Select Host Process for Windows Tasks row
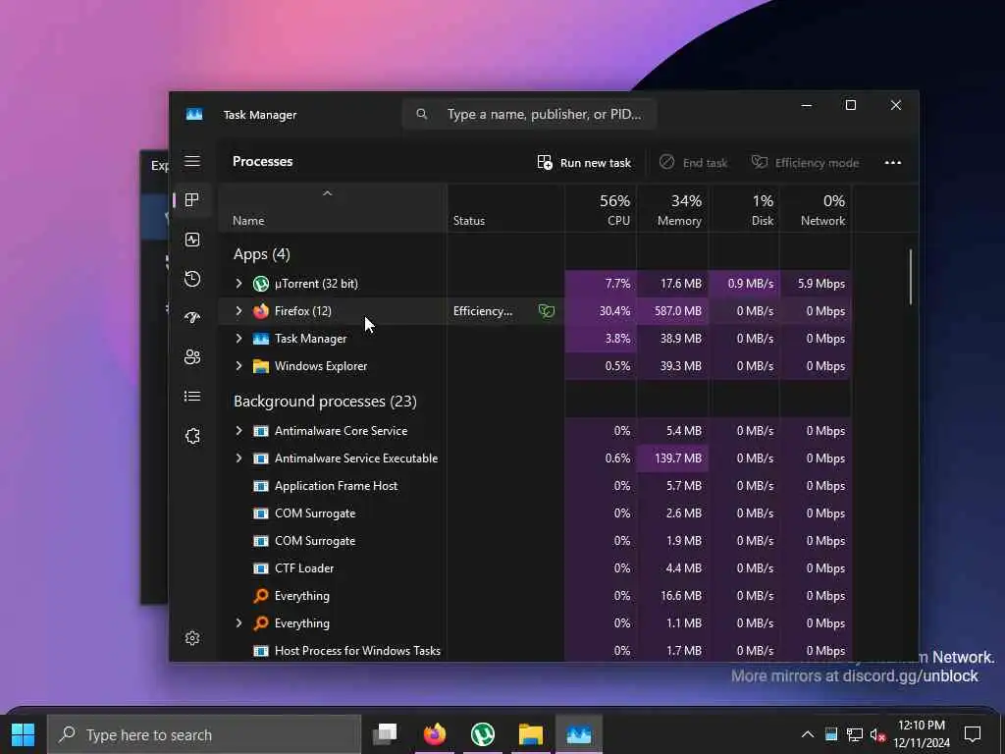 535,651
